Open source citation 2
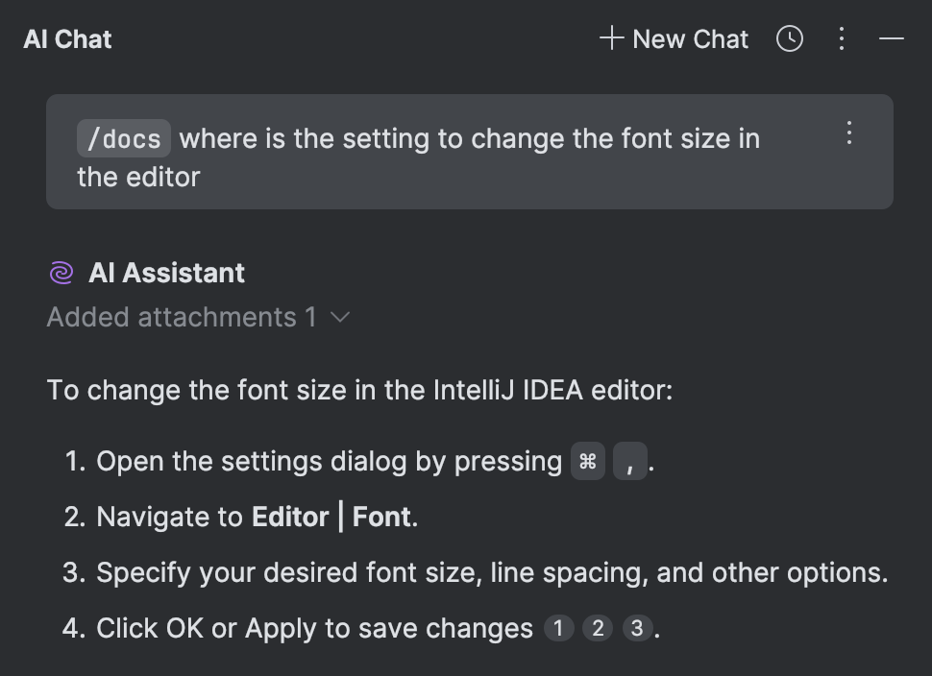The height and width of the screenshot is (676, 932). 598,628
